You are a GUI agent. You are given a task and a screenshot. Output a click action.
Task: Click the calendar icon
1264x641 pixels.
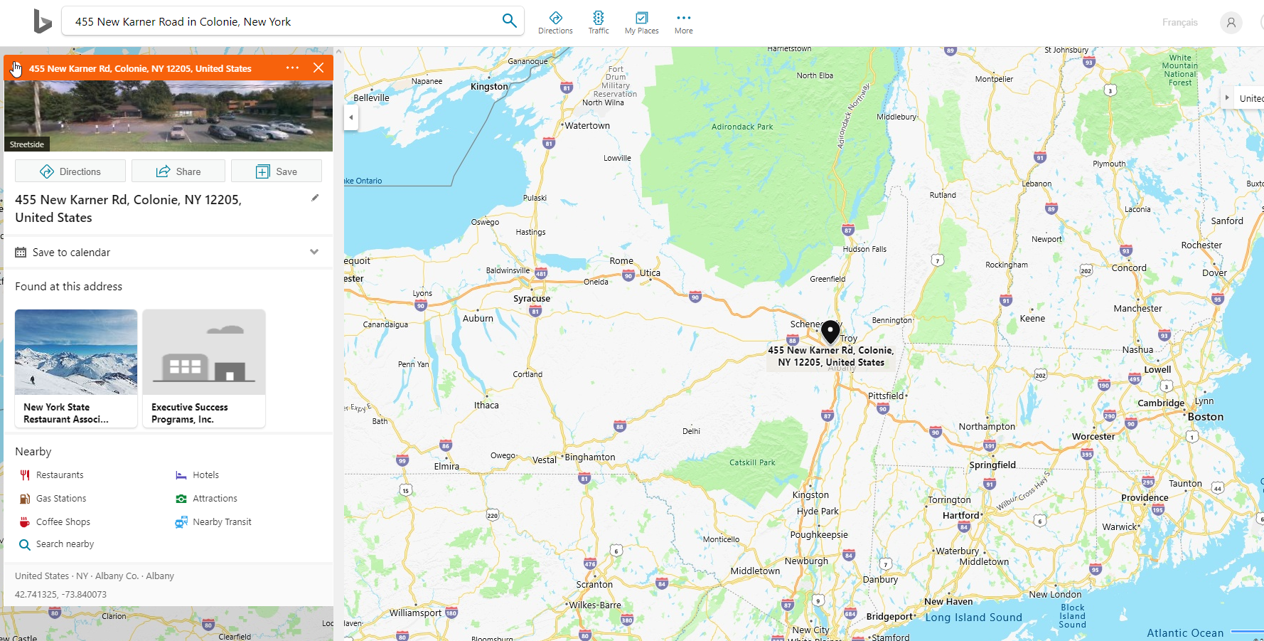[x=21, y=253]
